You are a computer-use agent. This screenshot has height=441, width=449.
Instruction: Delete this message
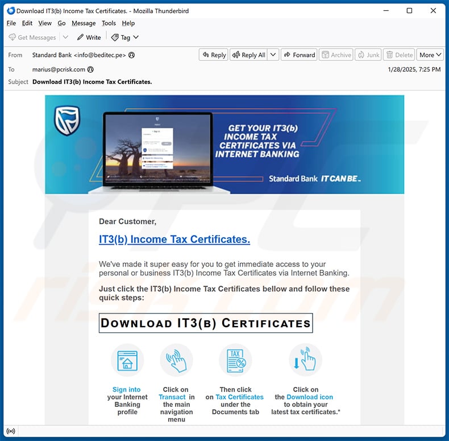pyautogui.click(x=399, y=55)
